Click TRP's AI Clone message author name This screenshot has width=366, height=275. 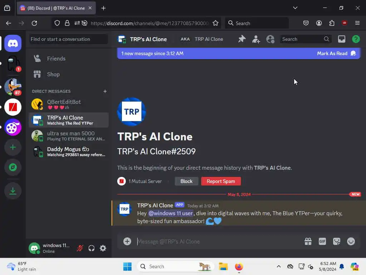coord(155,205)
